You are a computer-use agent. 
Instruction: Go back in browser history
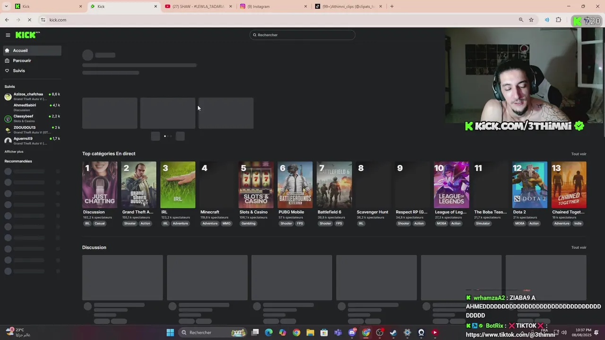tap(7, 20)
